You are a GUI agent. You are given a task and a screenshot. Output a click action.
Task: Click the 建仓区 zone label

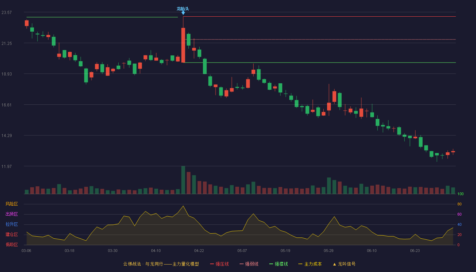(x=12, y=235)
